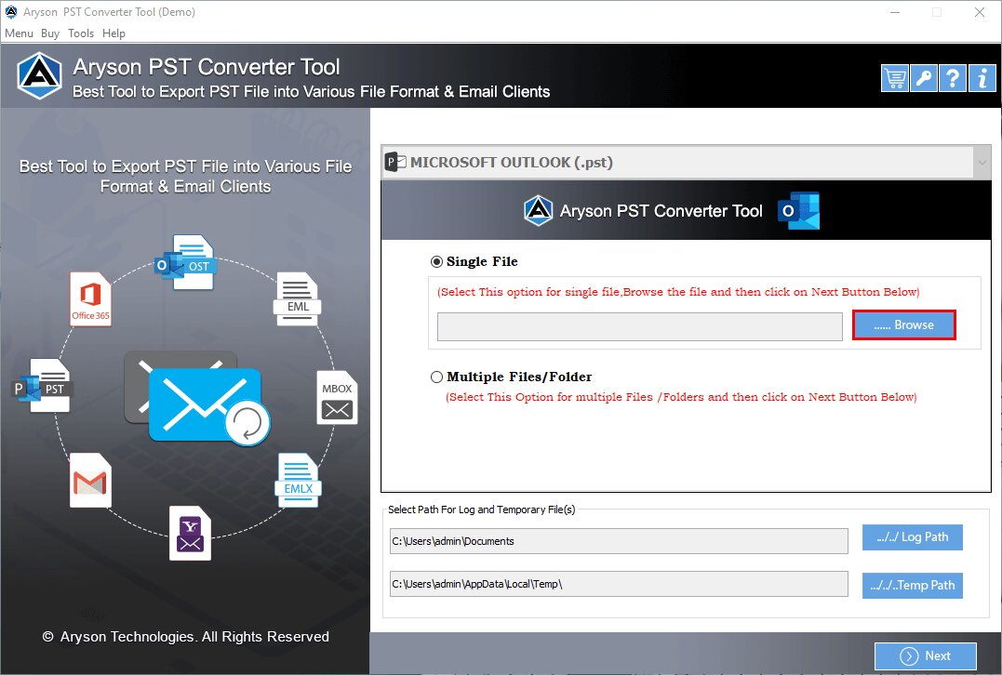Select the Multiple Files/Folder radio option

pos(436,377)
